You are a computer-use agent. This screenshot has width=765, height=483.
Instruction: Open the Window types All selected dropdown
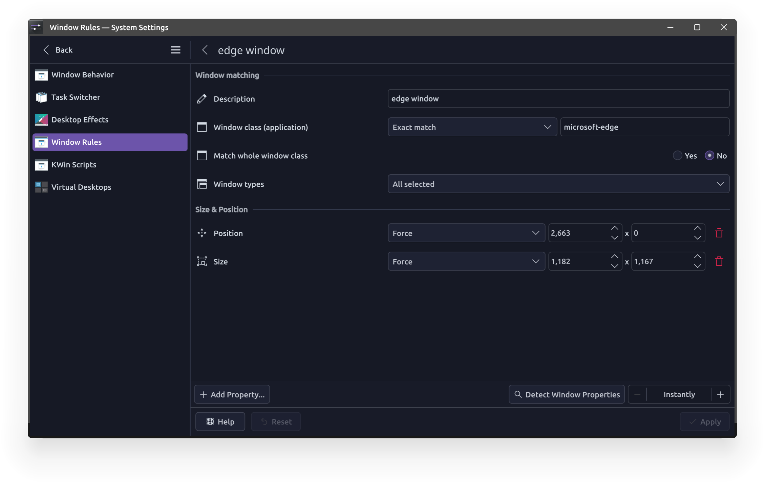[x=558, y=184]
